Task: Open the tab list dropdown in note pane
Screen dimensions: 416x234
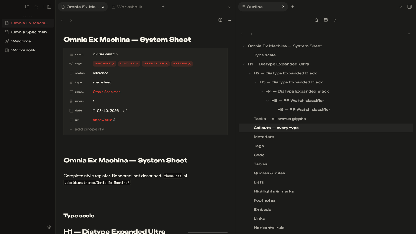Action: [229, 7]
